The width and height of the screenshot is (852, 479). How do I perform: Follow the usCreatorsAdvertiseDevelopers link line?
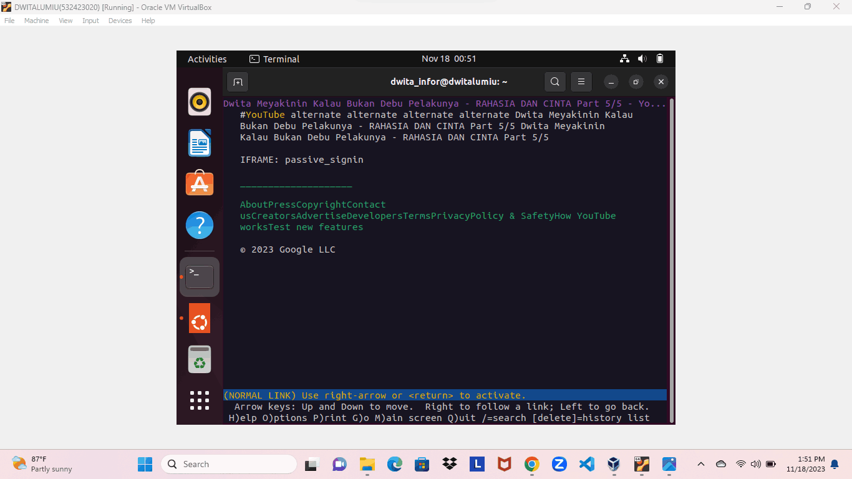click(428, 216)
